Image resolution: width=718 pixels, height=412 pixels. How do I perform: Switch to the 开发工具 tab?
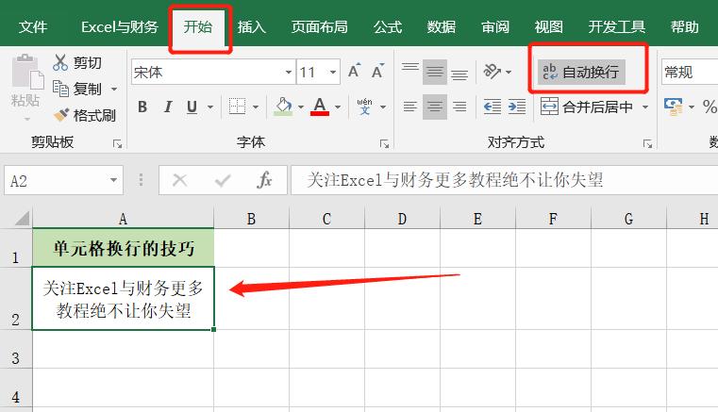(617, 27)
